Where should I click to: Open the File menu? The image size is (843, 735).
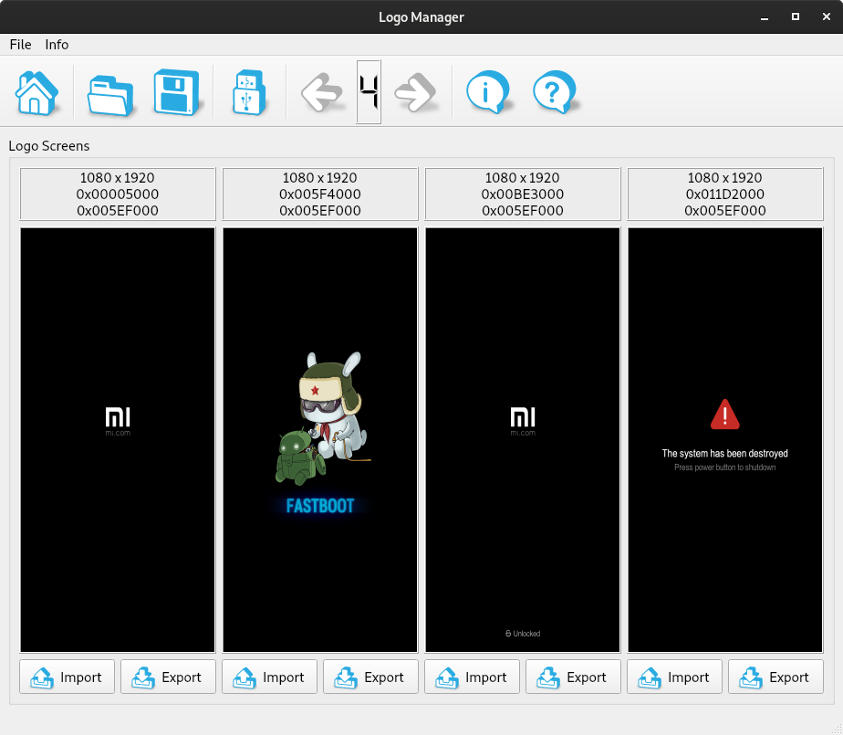20,45
